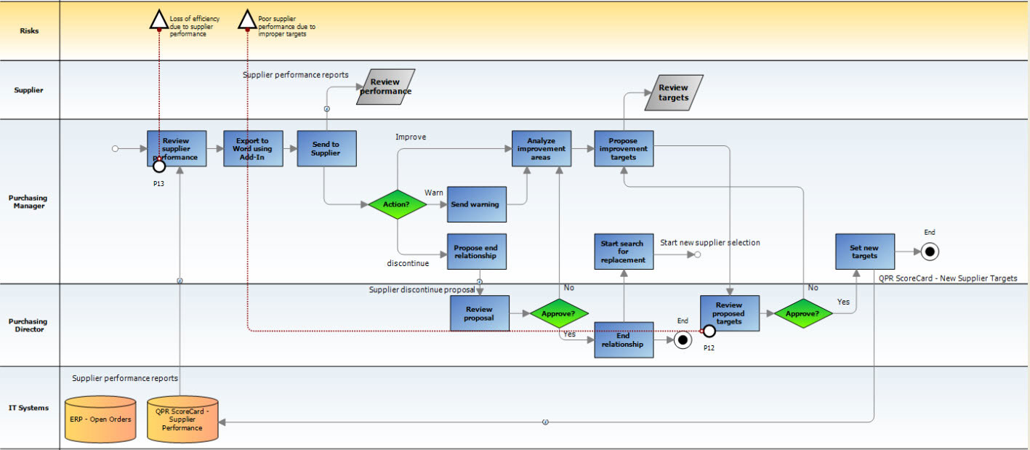Click the P12 control point circle

pos(709,331)
